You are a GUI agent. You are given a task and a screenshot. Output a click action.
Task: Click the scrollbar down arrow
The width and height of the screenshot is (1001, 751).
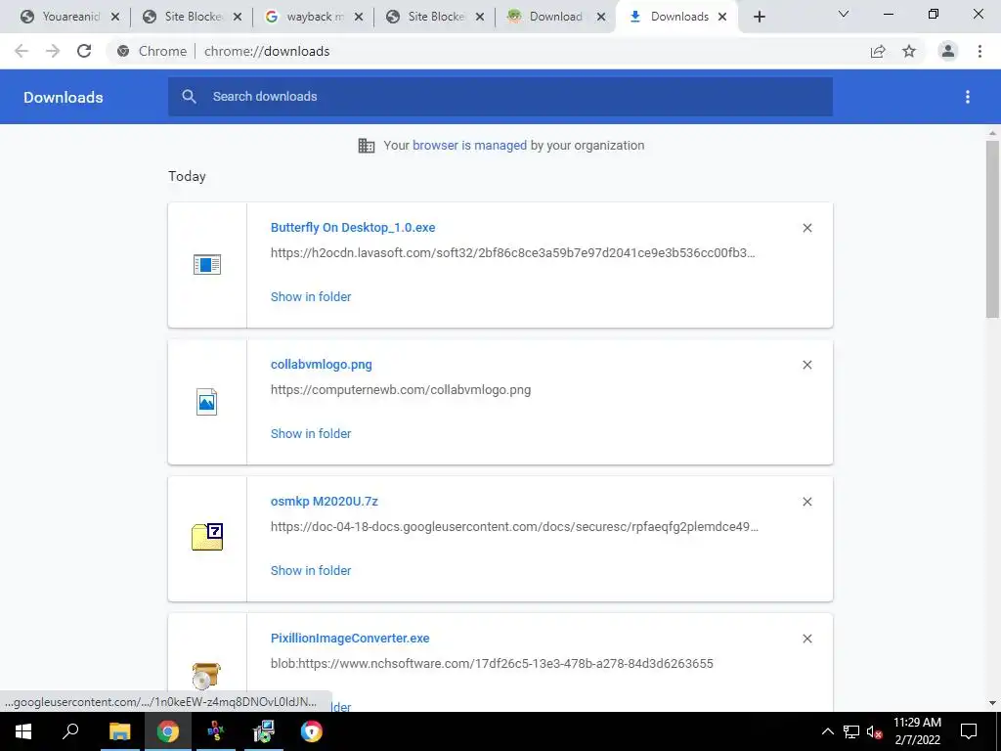992,703
